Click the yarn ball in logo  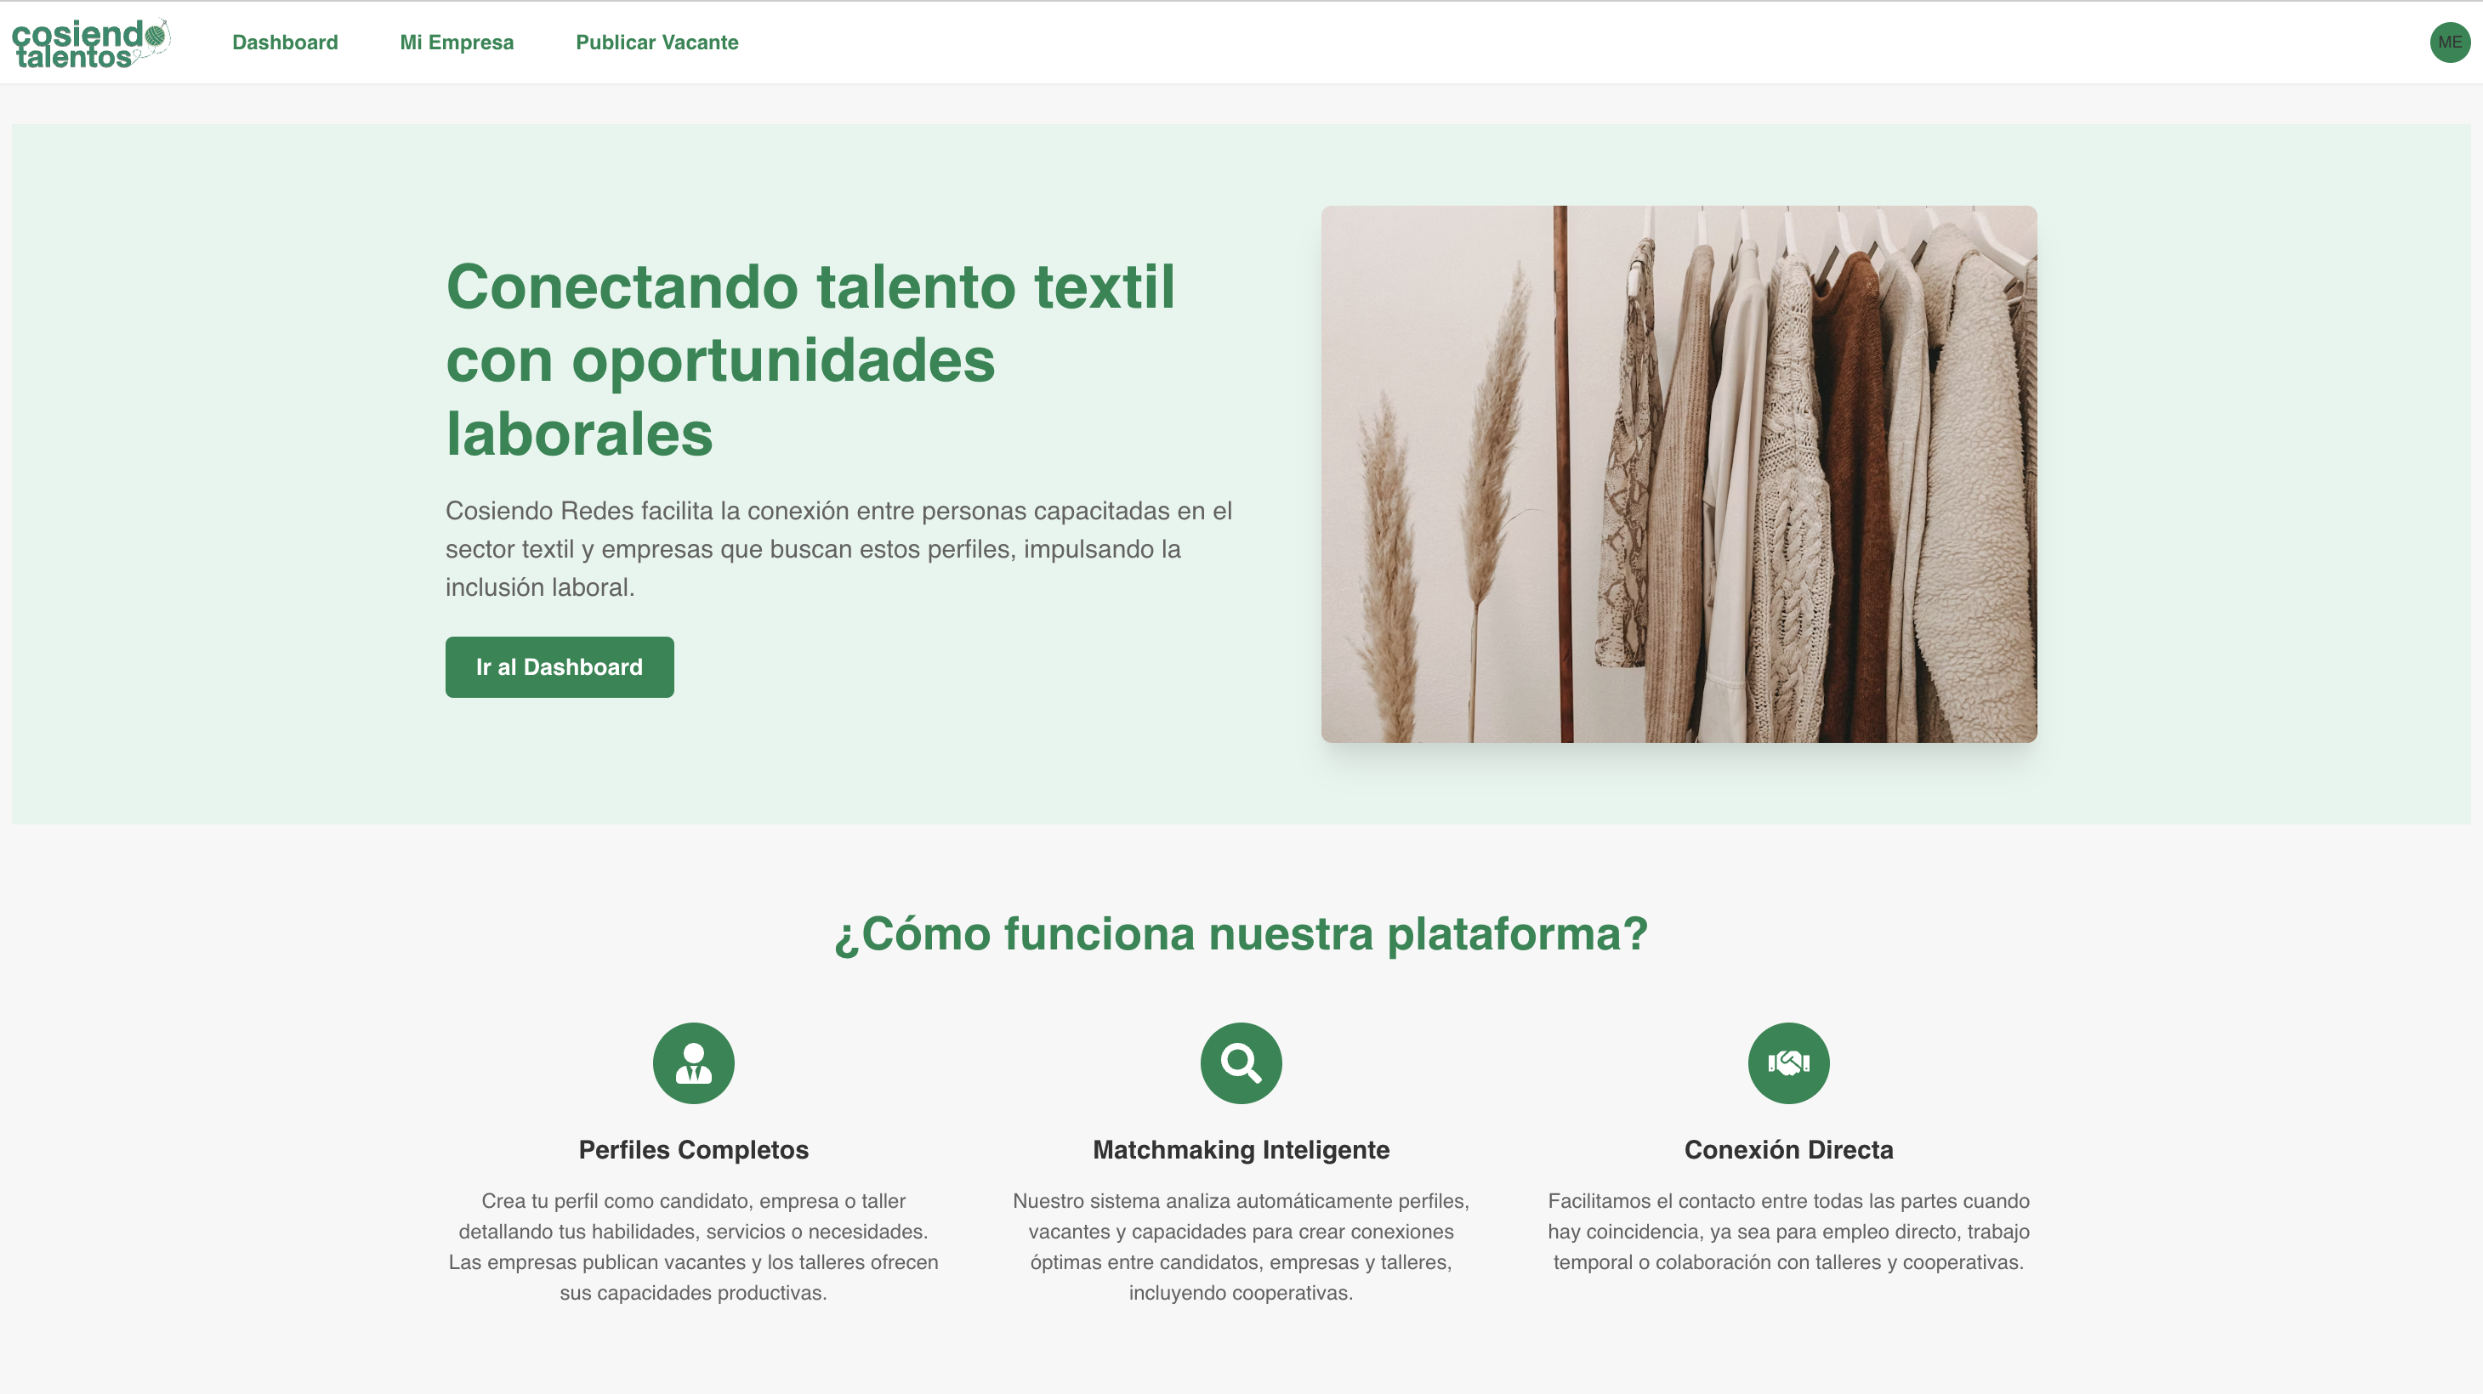155,35
